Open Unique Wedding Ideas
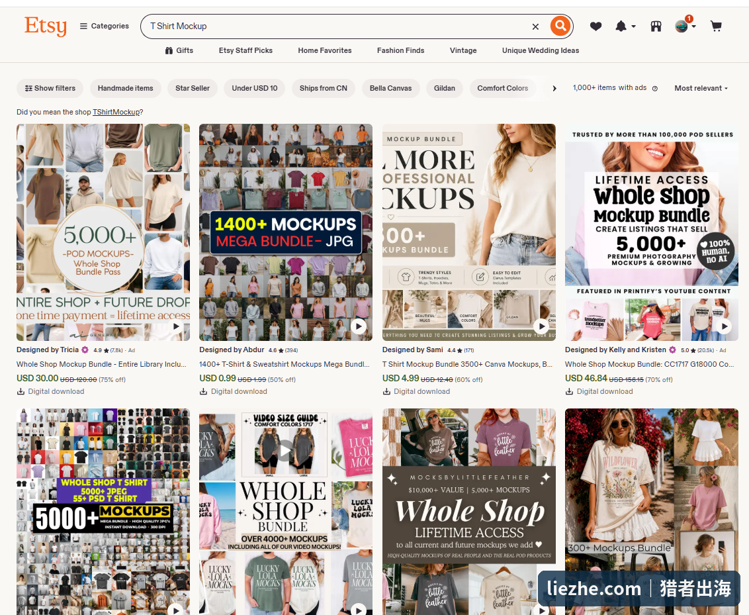 point(541,50)
